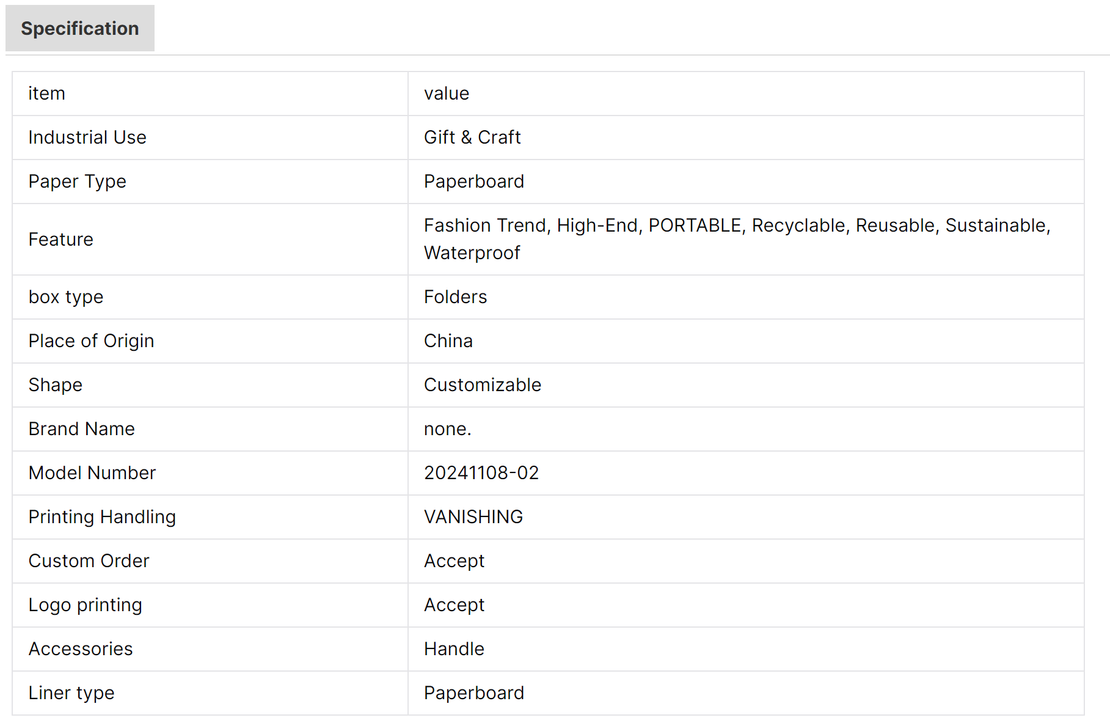Image resolution: width=1110 pixels, height=723 pixels.
Task: Click the 'VANISHING' printing handling value
Action: click(x=473, y=517)
